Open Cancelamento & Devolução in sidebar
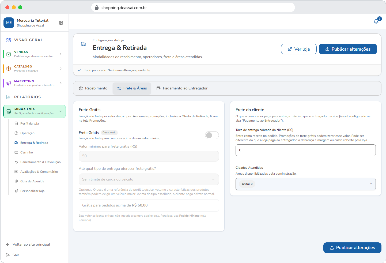Screen dimensions: 386x263 [40, 162]
